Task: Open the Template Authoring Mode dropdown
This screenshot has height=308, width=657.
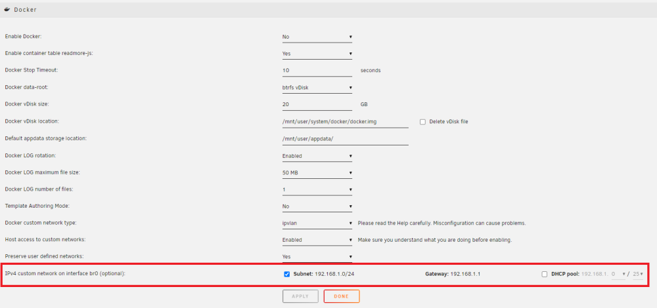Action: [x=317, y=206]
